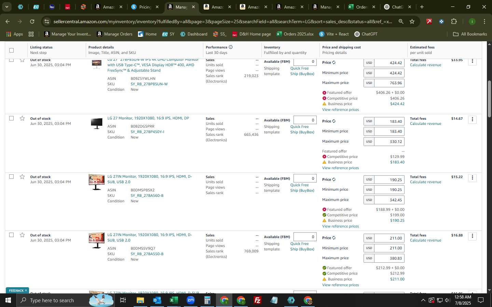Edit available quantity for B0DMSP8SX2

[x=305, y=178]
